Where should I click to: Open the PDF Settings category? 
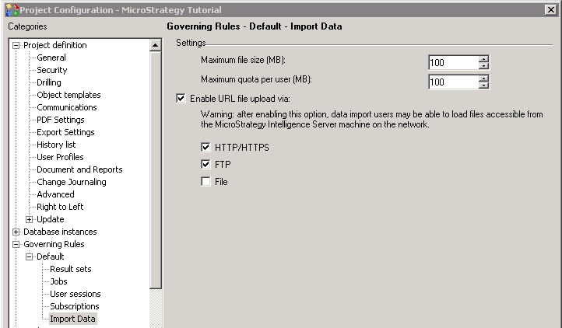point(60,120)
